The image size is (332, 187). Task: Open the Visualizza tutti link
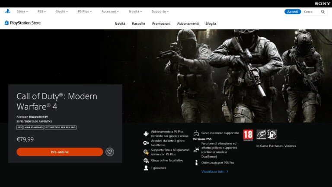coord(215,171)
